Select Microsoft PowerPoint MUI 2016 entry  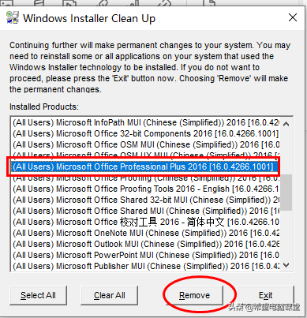(x=145, y=255)
